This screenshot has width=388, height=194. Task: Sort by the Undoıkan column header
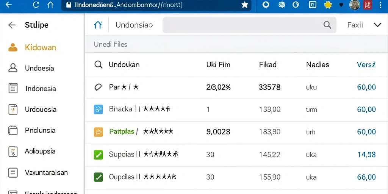pos(124,65)
